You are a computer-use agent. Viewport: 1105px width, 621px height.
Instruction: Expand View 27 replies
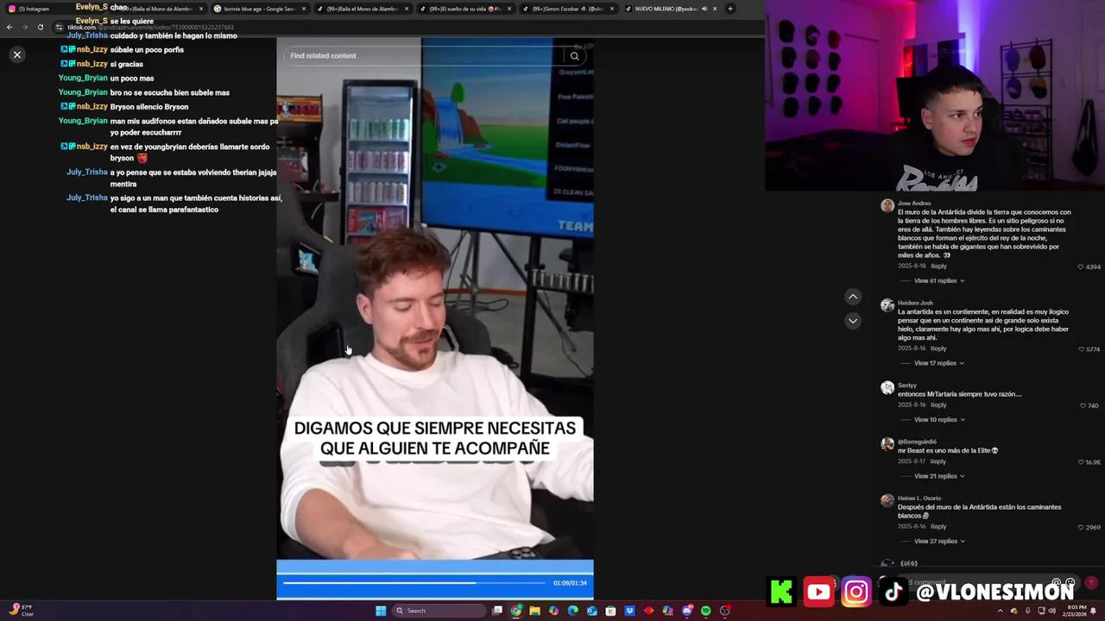[x=939, y=541]
